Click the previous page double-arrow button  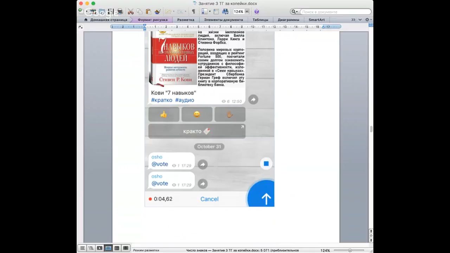(x=371, y=231)
